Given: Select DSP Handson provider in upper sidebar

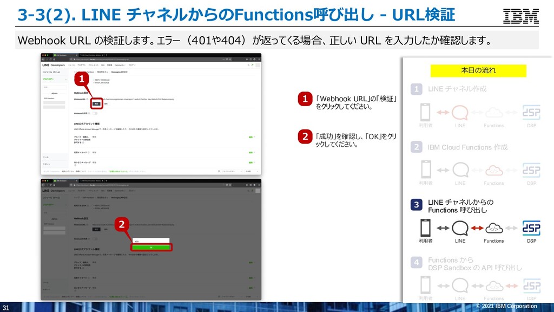Looking at the screenshot, I should tap(49, 99).
